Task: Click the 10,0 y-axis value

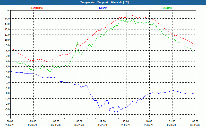Action: coord(7,40)
